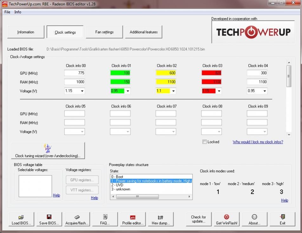This screenshot has width=302, height=233.
Task: Switch to the Information tab
Action: click(26, 32)
